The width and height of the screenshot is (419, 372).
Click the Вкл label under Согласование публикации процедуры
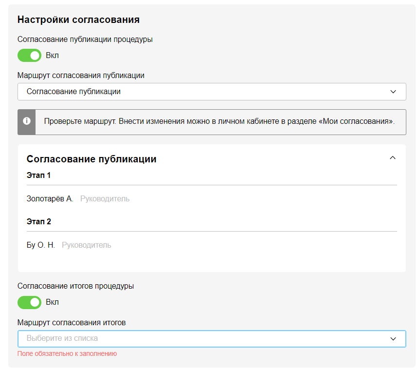52,56
